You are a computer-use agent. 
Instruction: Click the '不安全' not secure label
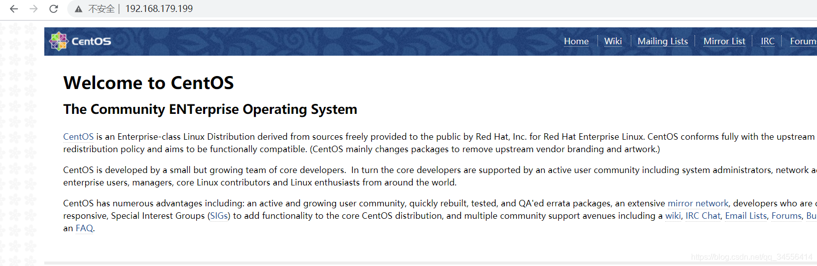pyautogui.click(x=102, y=9)
